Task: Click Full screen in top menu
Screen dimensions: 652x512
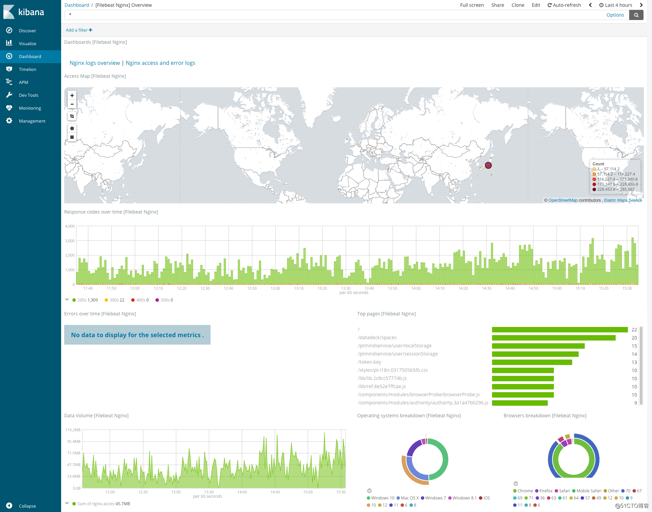Action: pos(472,5)
